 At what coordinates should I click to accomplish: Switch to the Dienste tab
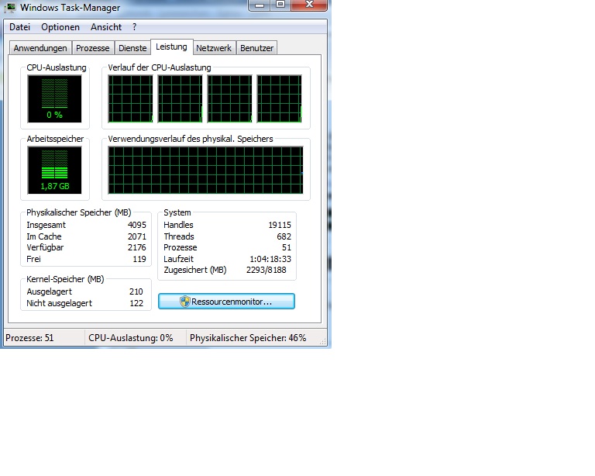[132, 48]
